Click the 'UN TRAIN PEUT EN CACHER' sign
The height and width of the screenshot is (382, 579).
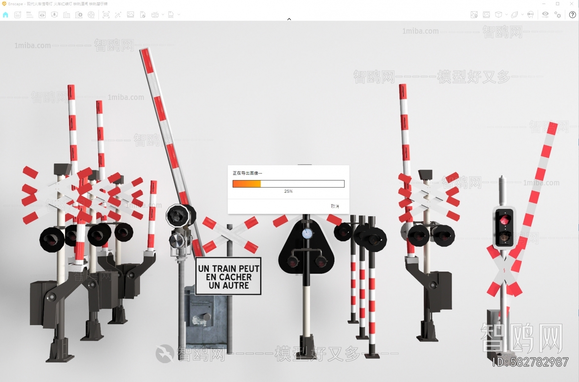[x=228, y=277]
